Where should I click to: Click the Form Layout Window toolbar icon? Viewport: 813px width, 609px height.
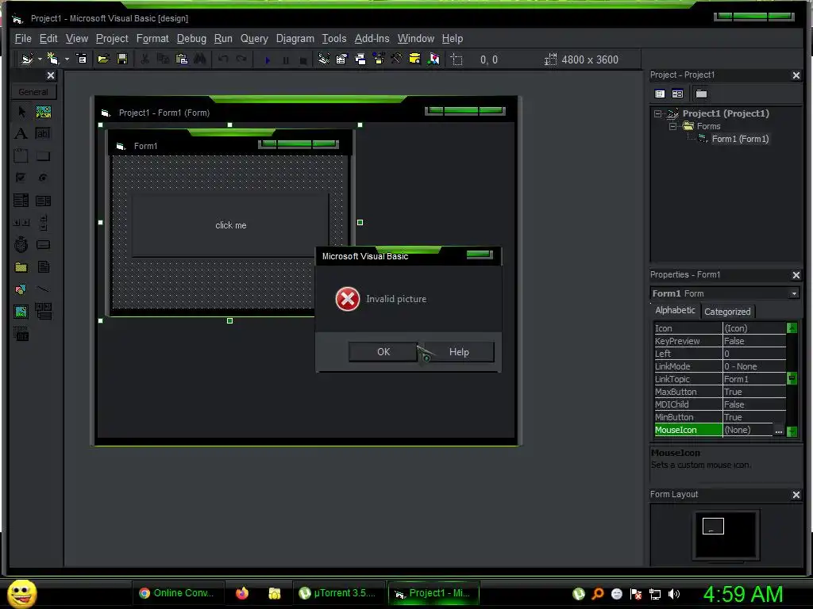click(x=360, y=59)
